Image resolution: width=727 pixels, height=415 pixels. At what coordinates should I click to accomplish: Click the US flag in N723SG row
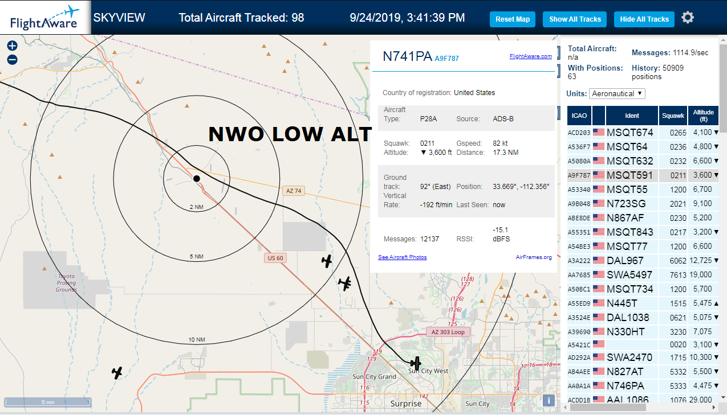[x=599, y=203]
